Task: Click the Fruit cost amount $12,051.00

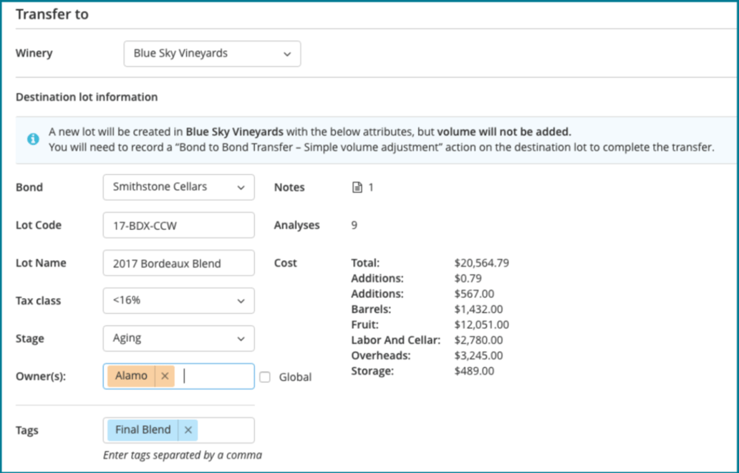Action: 481,325
